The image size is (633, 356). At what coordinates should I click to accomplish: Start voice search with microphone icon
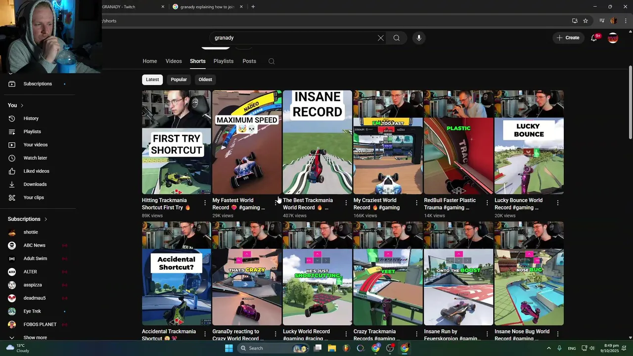(x=419, y=38)
